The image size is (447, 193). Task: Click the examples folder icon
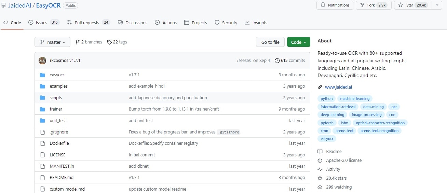pyautogui.click(x=42, y=86)
